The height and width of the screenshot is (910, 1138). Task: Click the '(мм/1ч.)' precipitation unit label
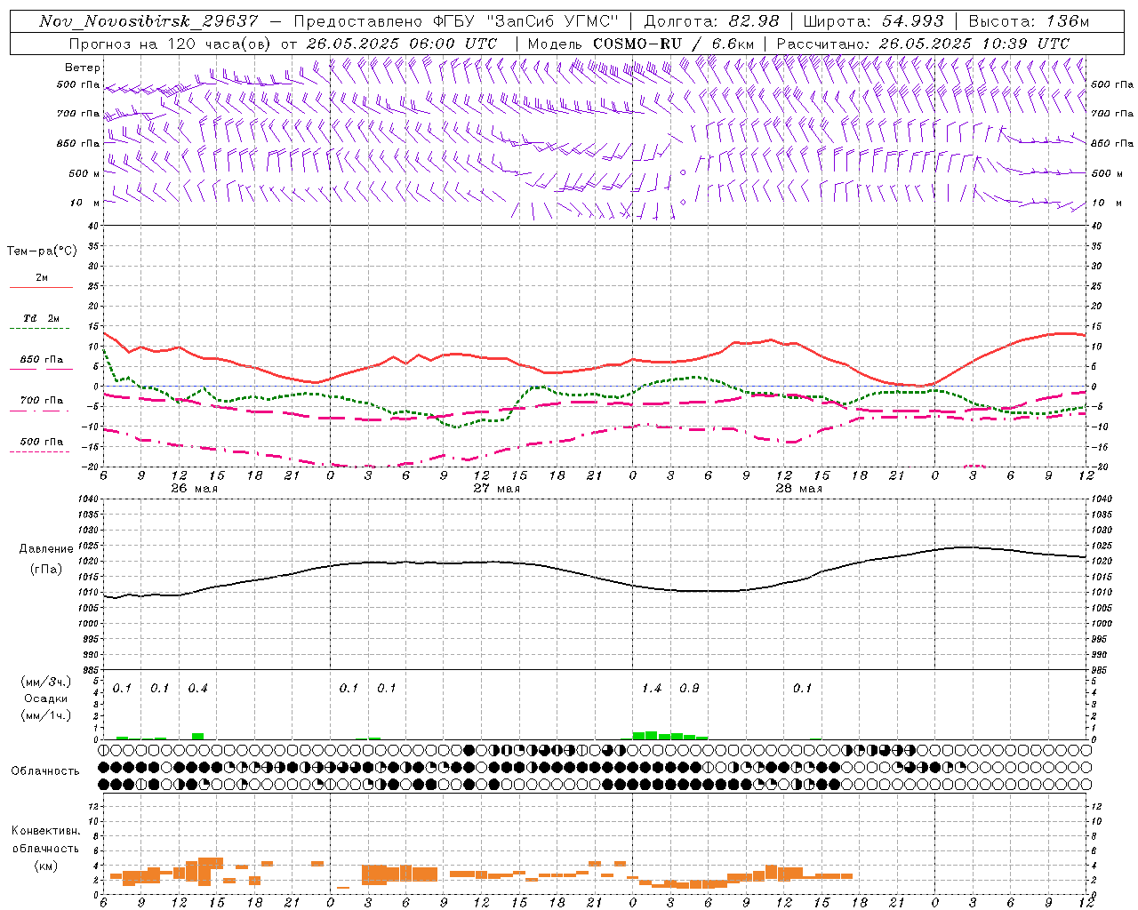[x=45, y=715]
